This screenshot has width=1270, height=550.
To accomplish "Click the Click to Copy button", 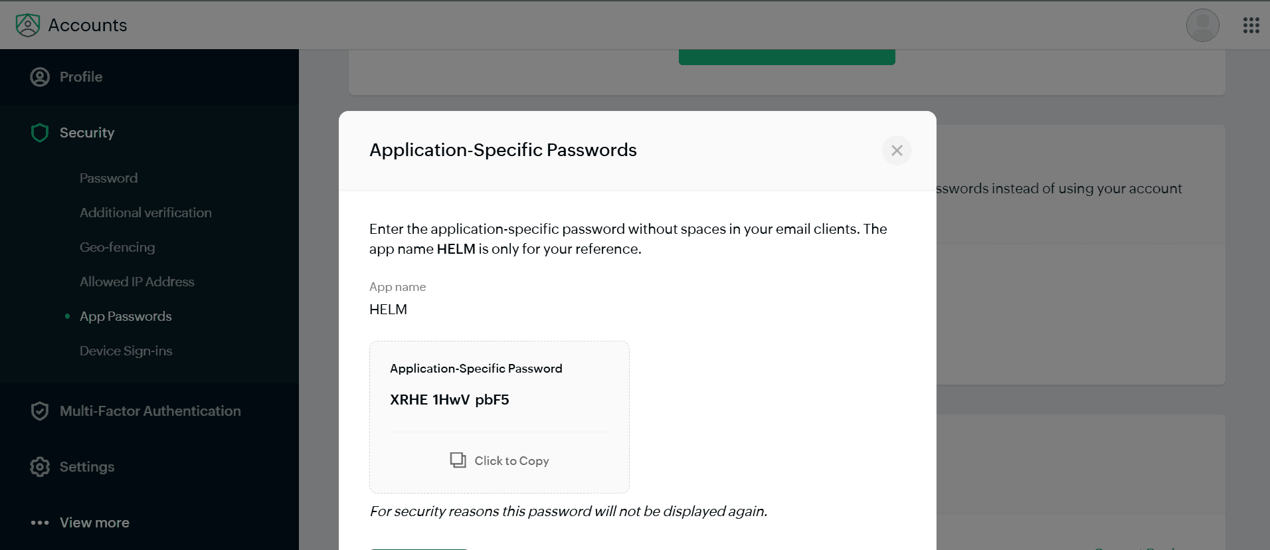I will click(x=499, y=461).
